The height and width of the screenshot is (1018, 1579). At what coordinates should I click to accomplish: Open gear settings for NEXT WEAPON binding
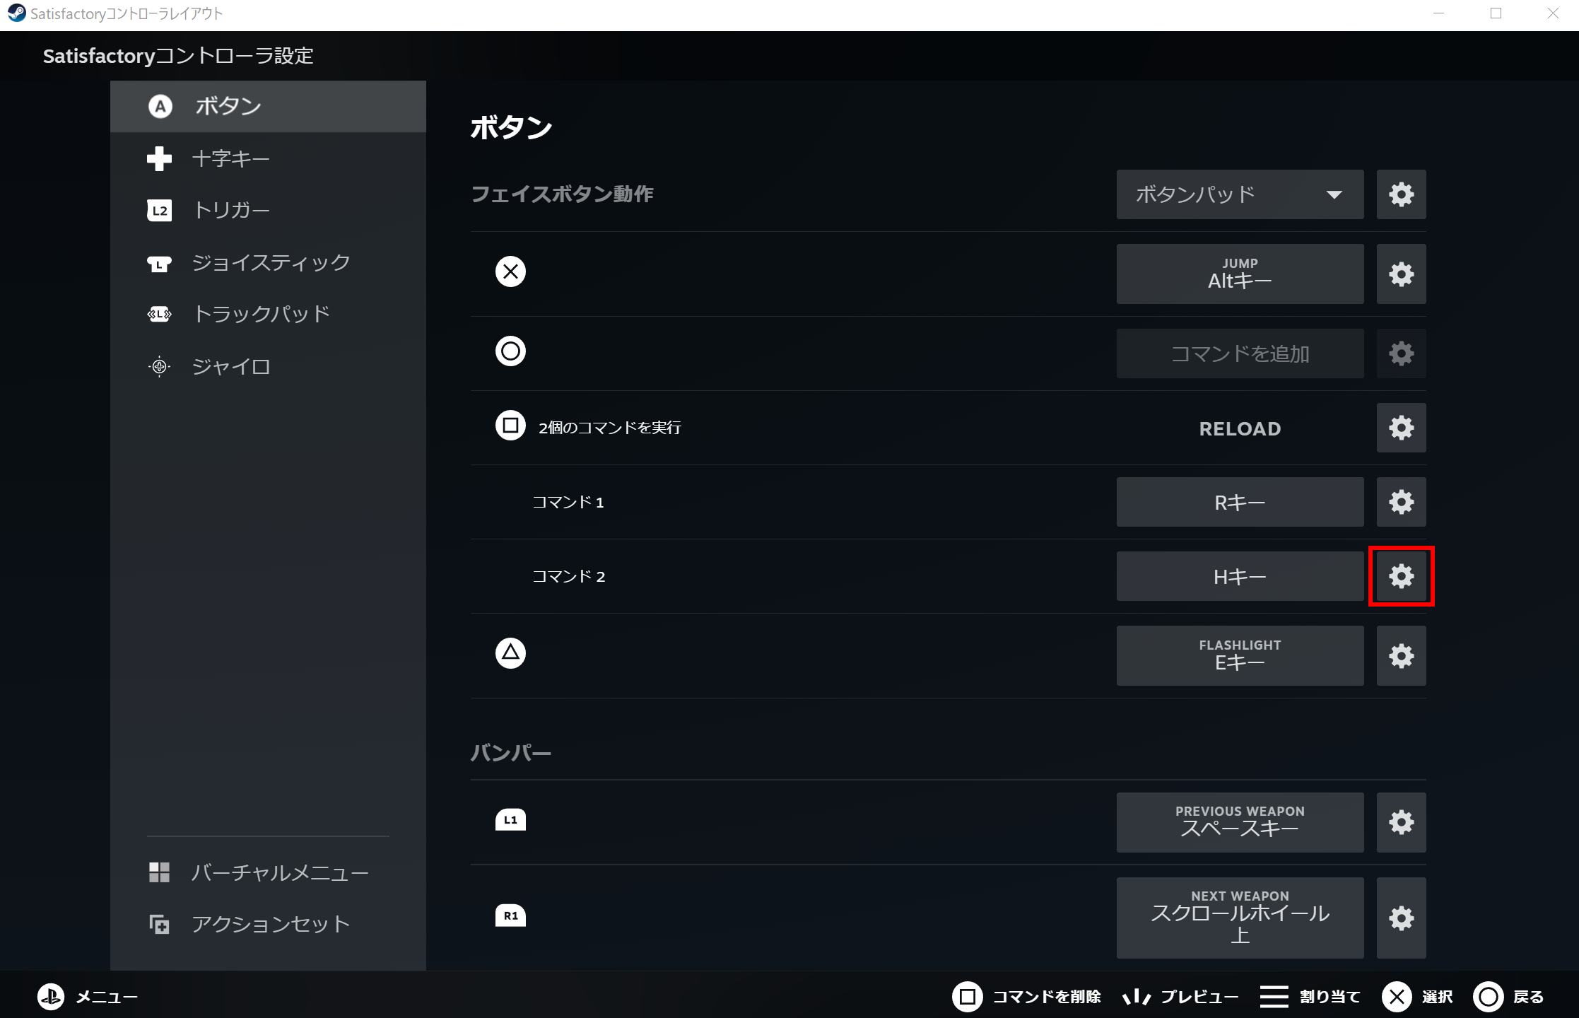(x=1401, y=918)
